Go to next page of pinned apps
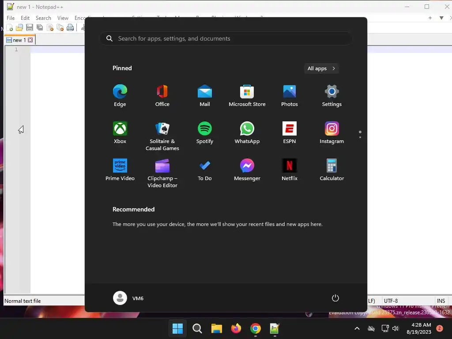452x339 pixels. coord(360,137)
